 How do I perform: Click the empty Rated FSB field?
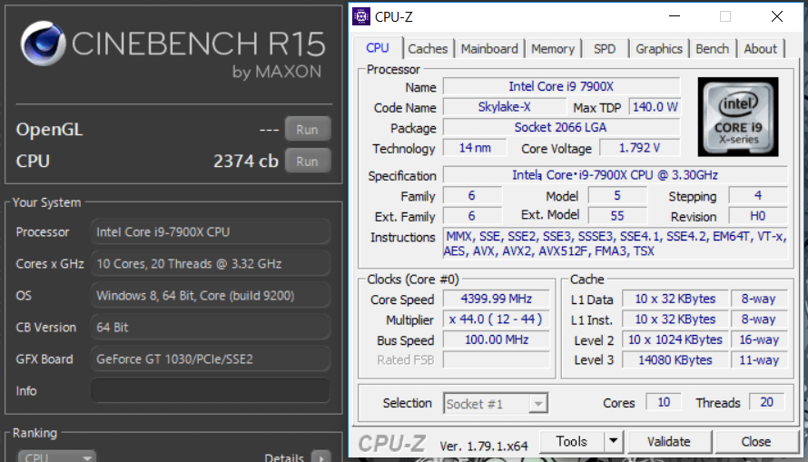(x=497, y=359)
